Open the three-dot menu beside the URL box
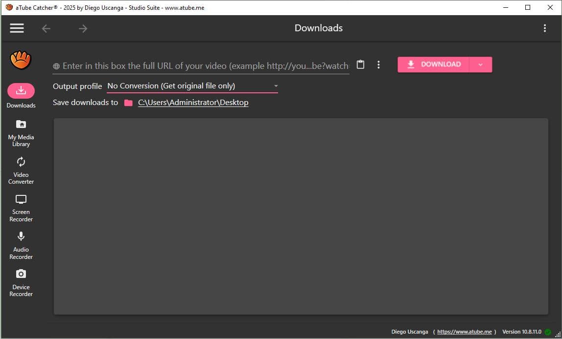This screenshot has width=562, height=339. point(378,64)
